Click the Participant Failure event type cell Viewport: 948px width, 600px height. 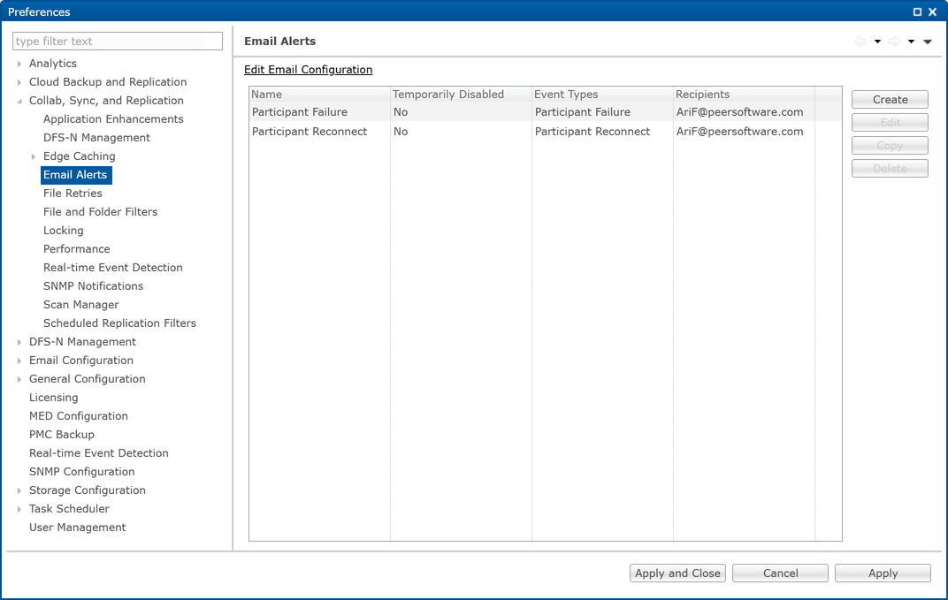coord(583,112)
